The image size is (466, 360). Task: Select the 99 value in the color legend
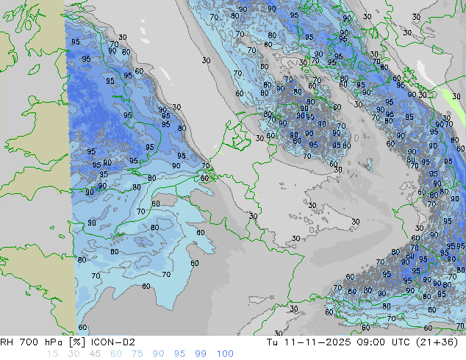(x=201, y=354)
